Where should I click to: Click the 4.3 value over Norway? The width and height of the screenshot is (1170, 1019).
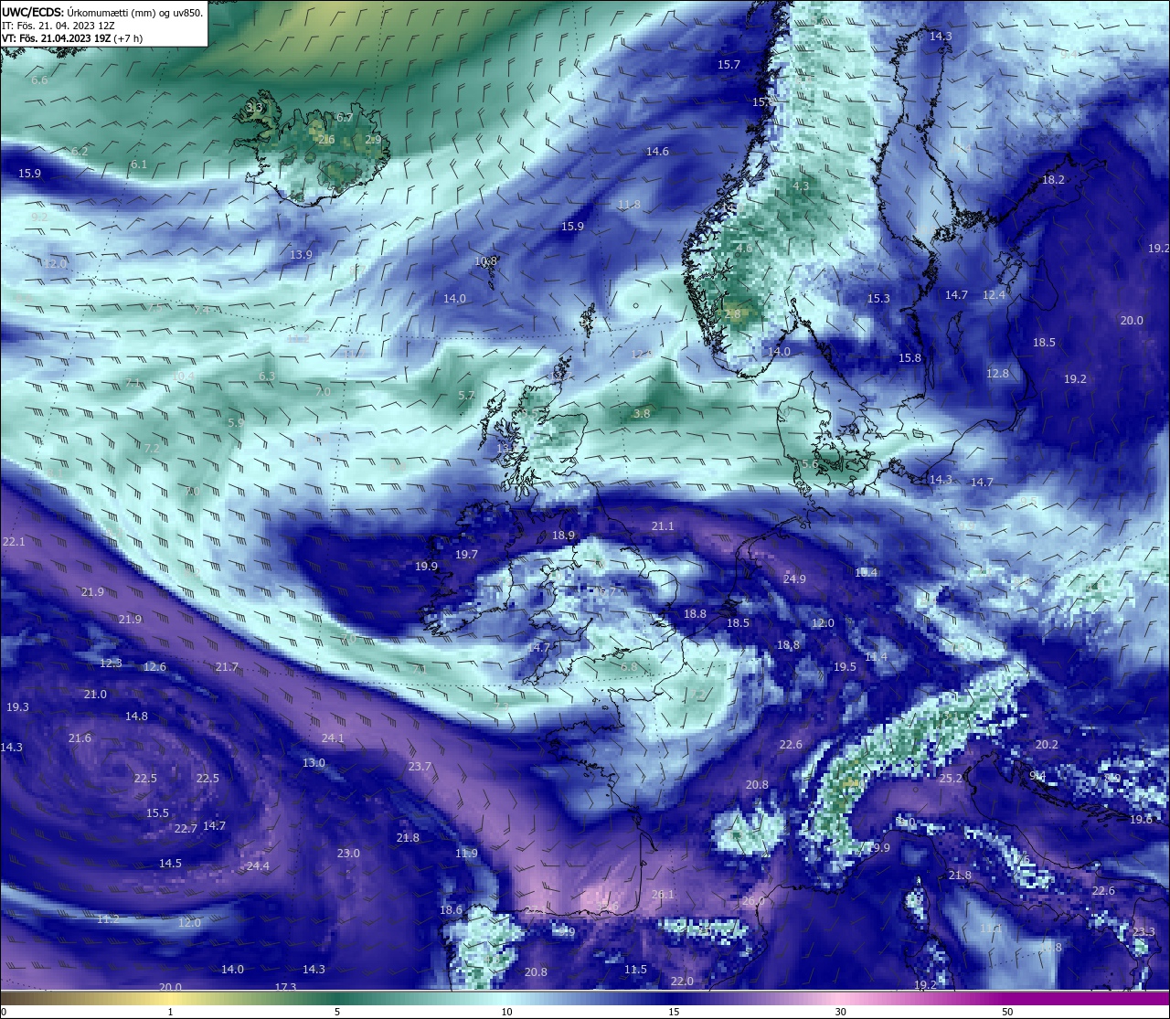pyautogui.click(x=801, y=186)
